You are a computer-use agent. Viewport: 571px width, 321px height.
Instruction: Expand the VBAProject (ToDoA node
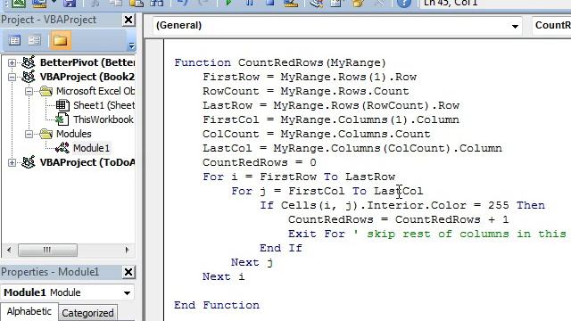click(x=12, y=162)
